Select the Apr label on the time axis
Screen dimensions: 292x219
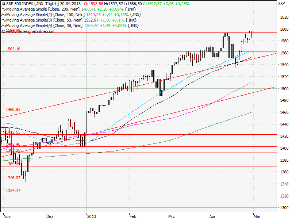click(x=212, y=216)
